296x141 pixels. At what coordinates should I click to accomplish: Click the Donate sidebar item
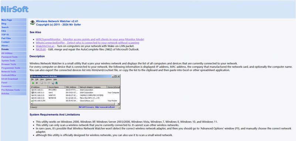tap(5, 49)
